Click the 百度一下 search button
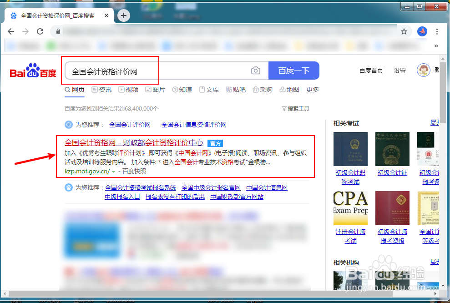 coord(294,71)
